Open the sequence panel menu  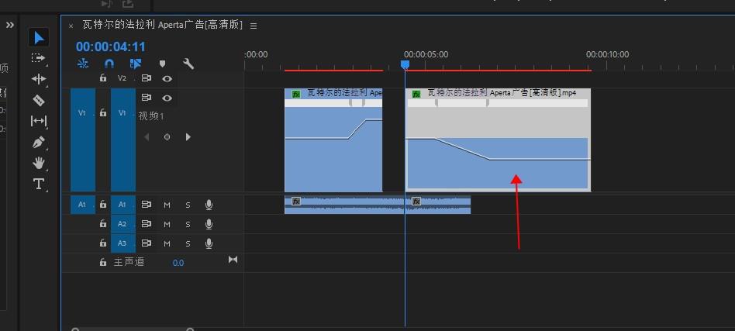[x=254, y=26]
